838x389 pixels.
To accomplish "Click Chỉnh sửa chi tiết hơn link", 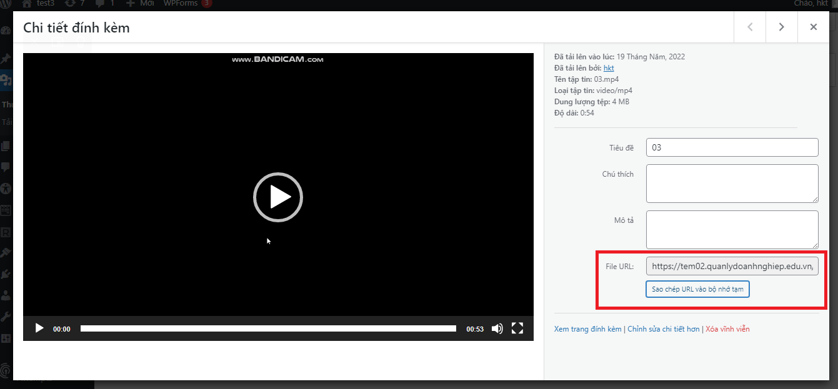I will (663, 329).
